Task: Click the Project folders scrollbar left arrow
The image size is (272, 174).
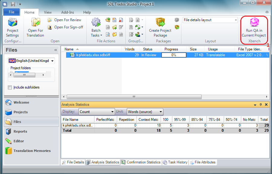Action: click(x=11, y=75)
